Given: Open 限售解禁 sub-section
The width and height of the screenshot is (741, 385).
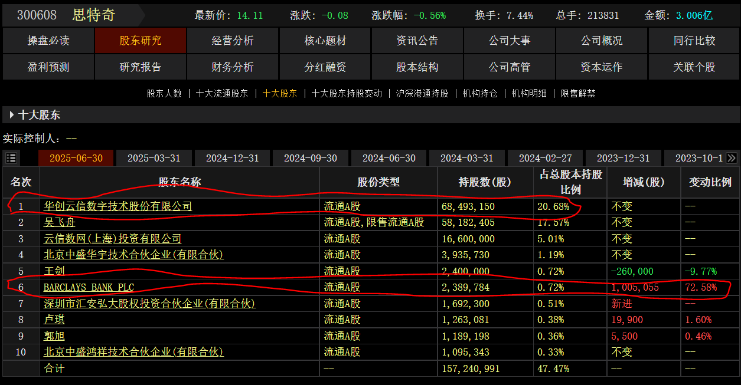Looking at the screenshot, I should point(578,93).
